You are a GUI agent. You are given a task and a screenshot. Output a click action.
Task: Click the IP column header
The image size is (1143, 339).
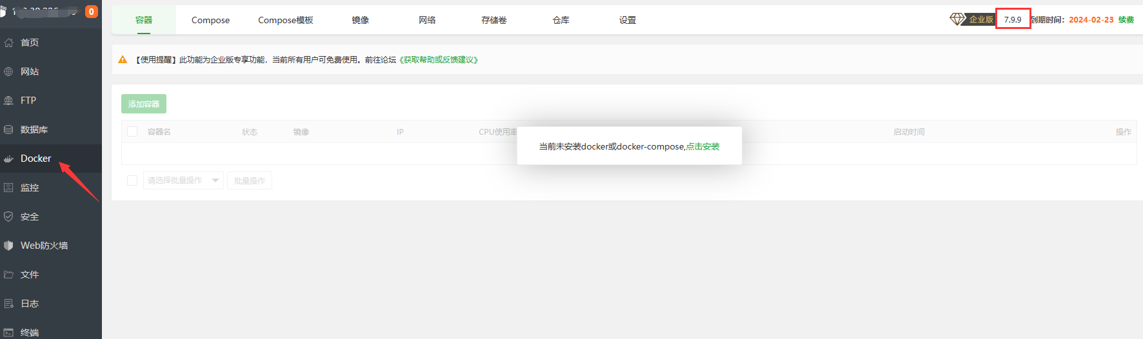pos(400,132)
